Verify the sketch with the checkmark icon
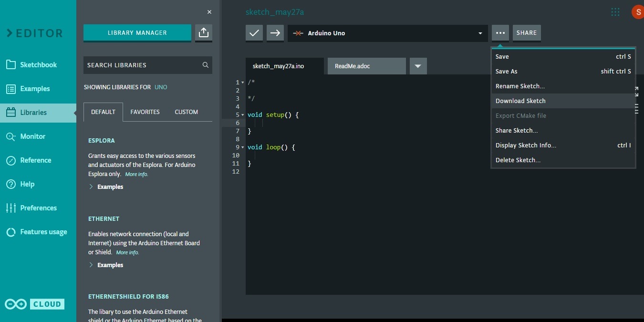This screenshot has height=322, width=644. (254, 33)
